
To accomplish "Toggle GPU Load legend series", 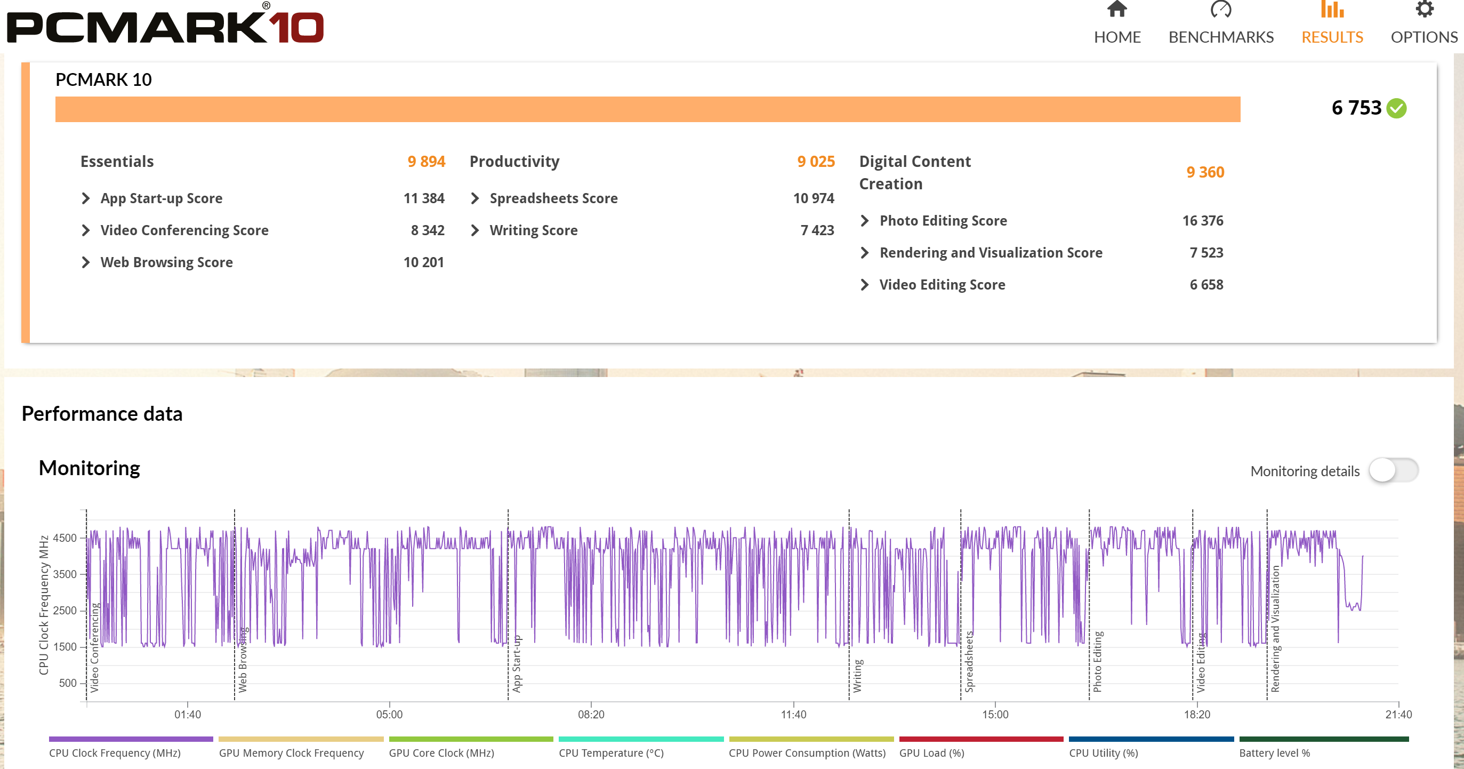I will (x=931, y=752).
